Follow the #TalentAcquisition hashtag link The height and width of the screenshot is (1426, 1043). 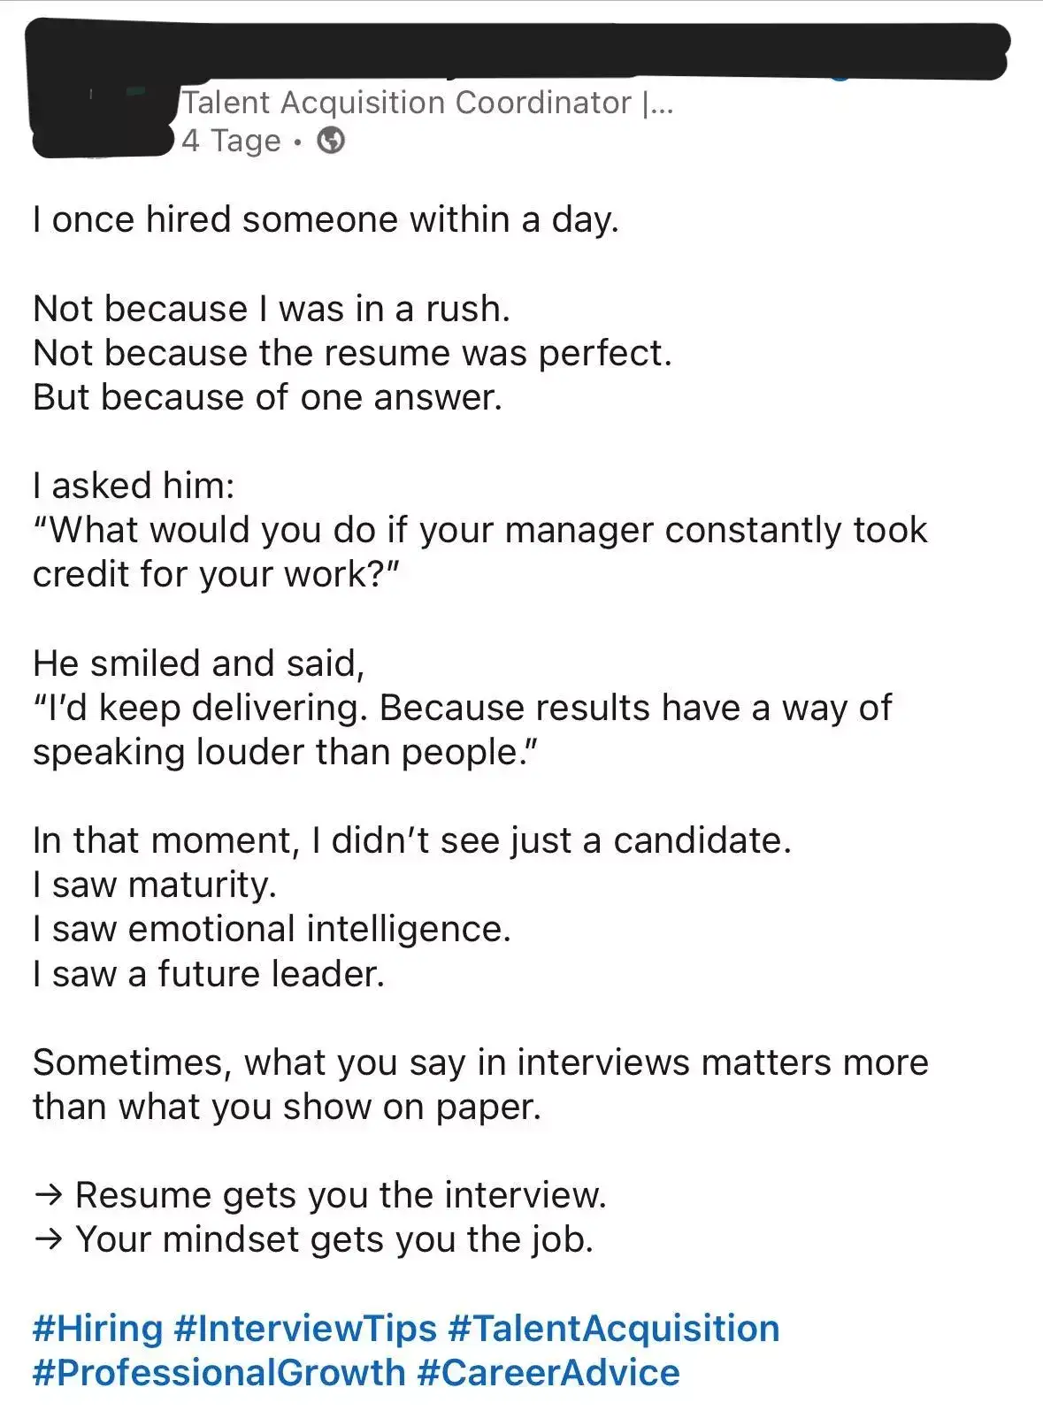pyautogui.click(x=614, y=1329)
